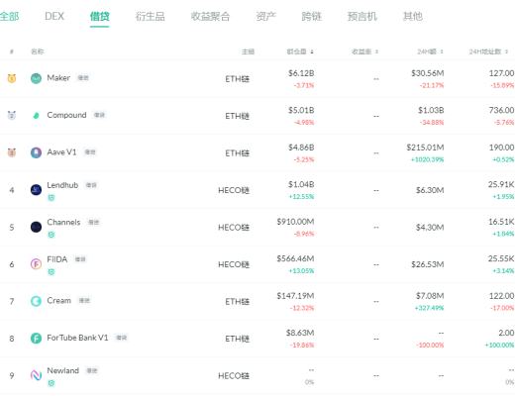
Task: Click the gold first-place medal icon
Action: tap(12, 78)
